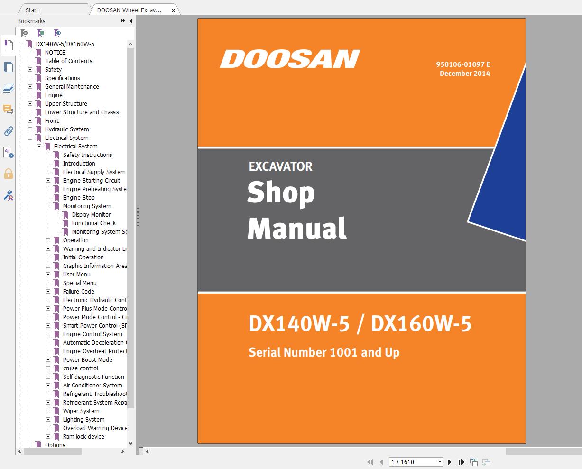Click the double-arrow panel options icon
The height and width of the screenshot is (469, 582).
pos(123,21)
